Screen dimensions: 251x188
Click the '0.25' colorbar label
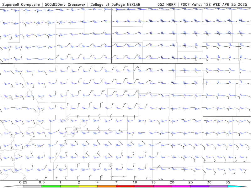tap(23, 182)
